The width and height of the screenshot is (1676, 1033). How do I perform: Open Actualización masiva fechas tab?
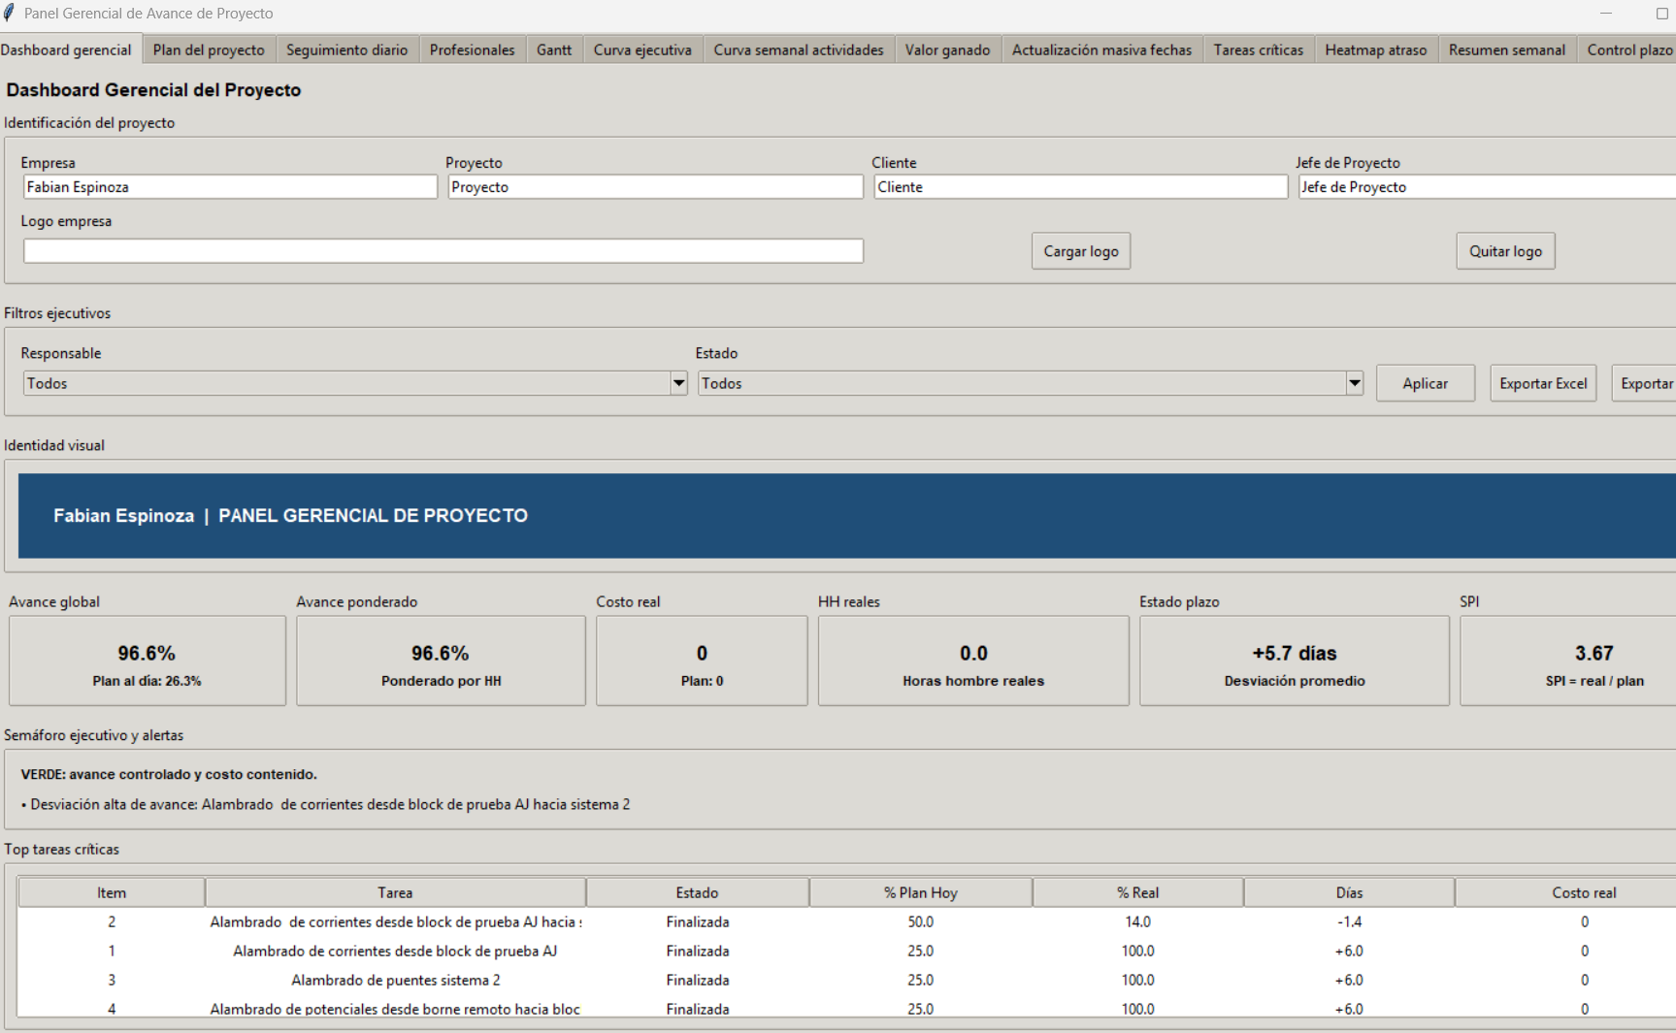click(1101, 49)
